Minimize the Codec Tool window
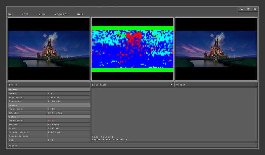The width and height of the screenshot is (265, 155). click(242, 9)
